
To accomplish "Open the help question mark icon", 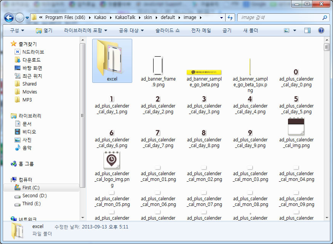I will (321, 30).
